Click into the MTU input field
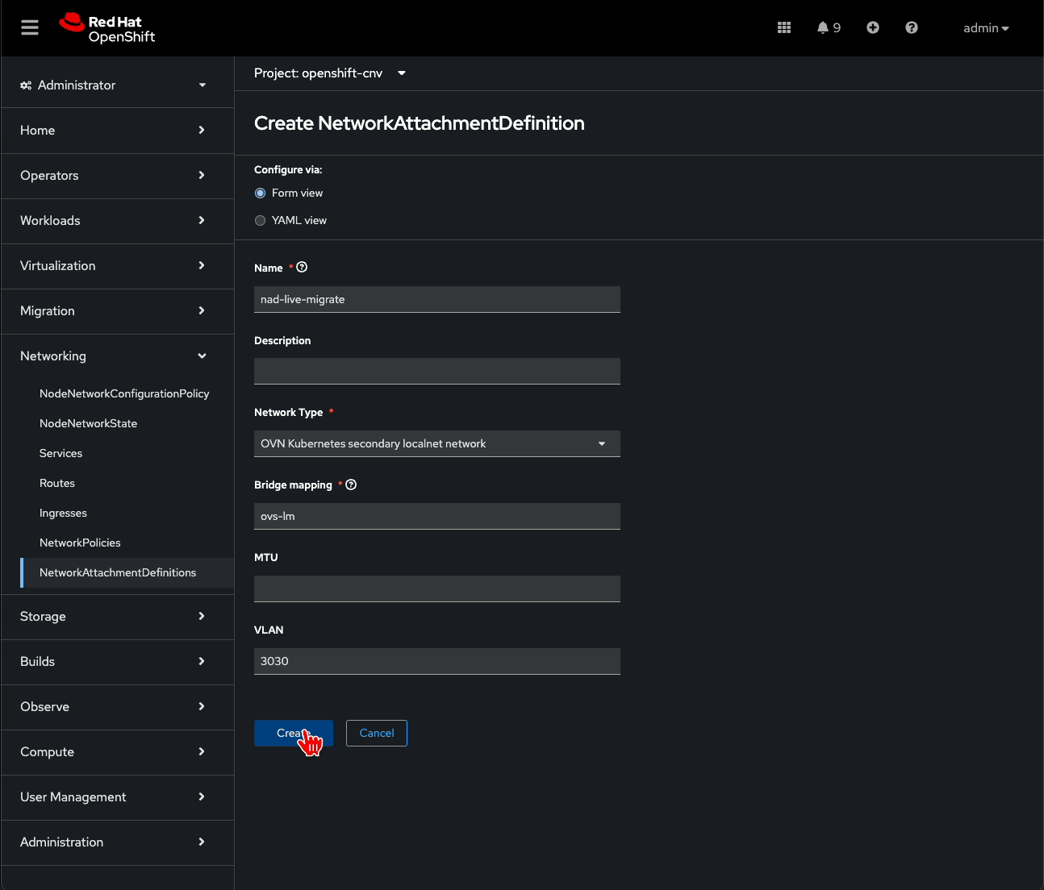This screenshot has width=1044, height=890. (x=436, y=589)
